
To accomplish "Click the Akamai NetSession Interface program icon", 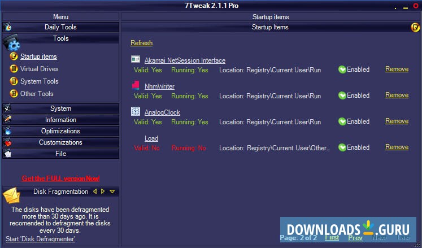I will (x=136, y=59).
